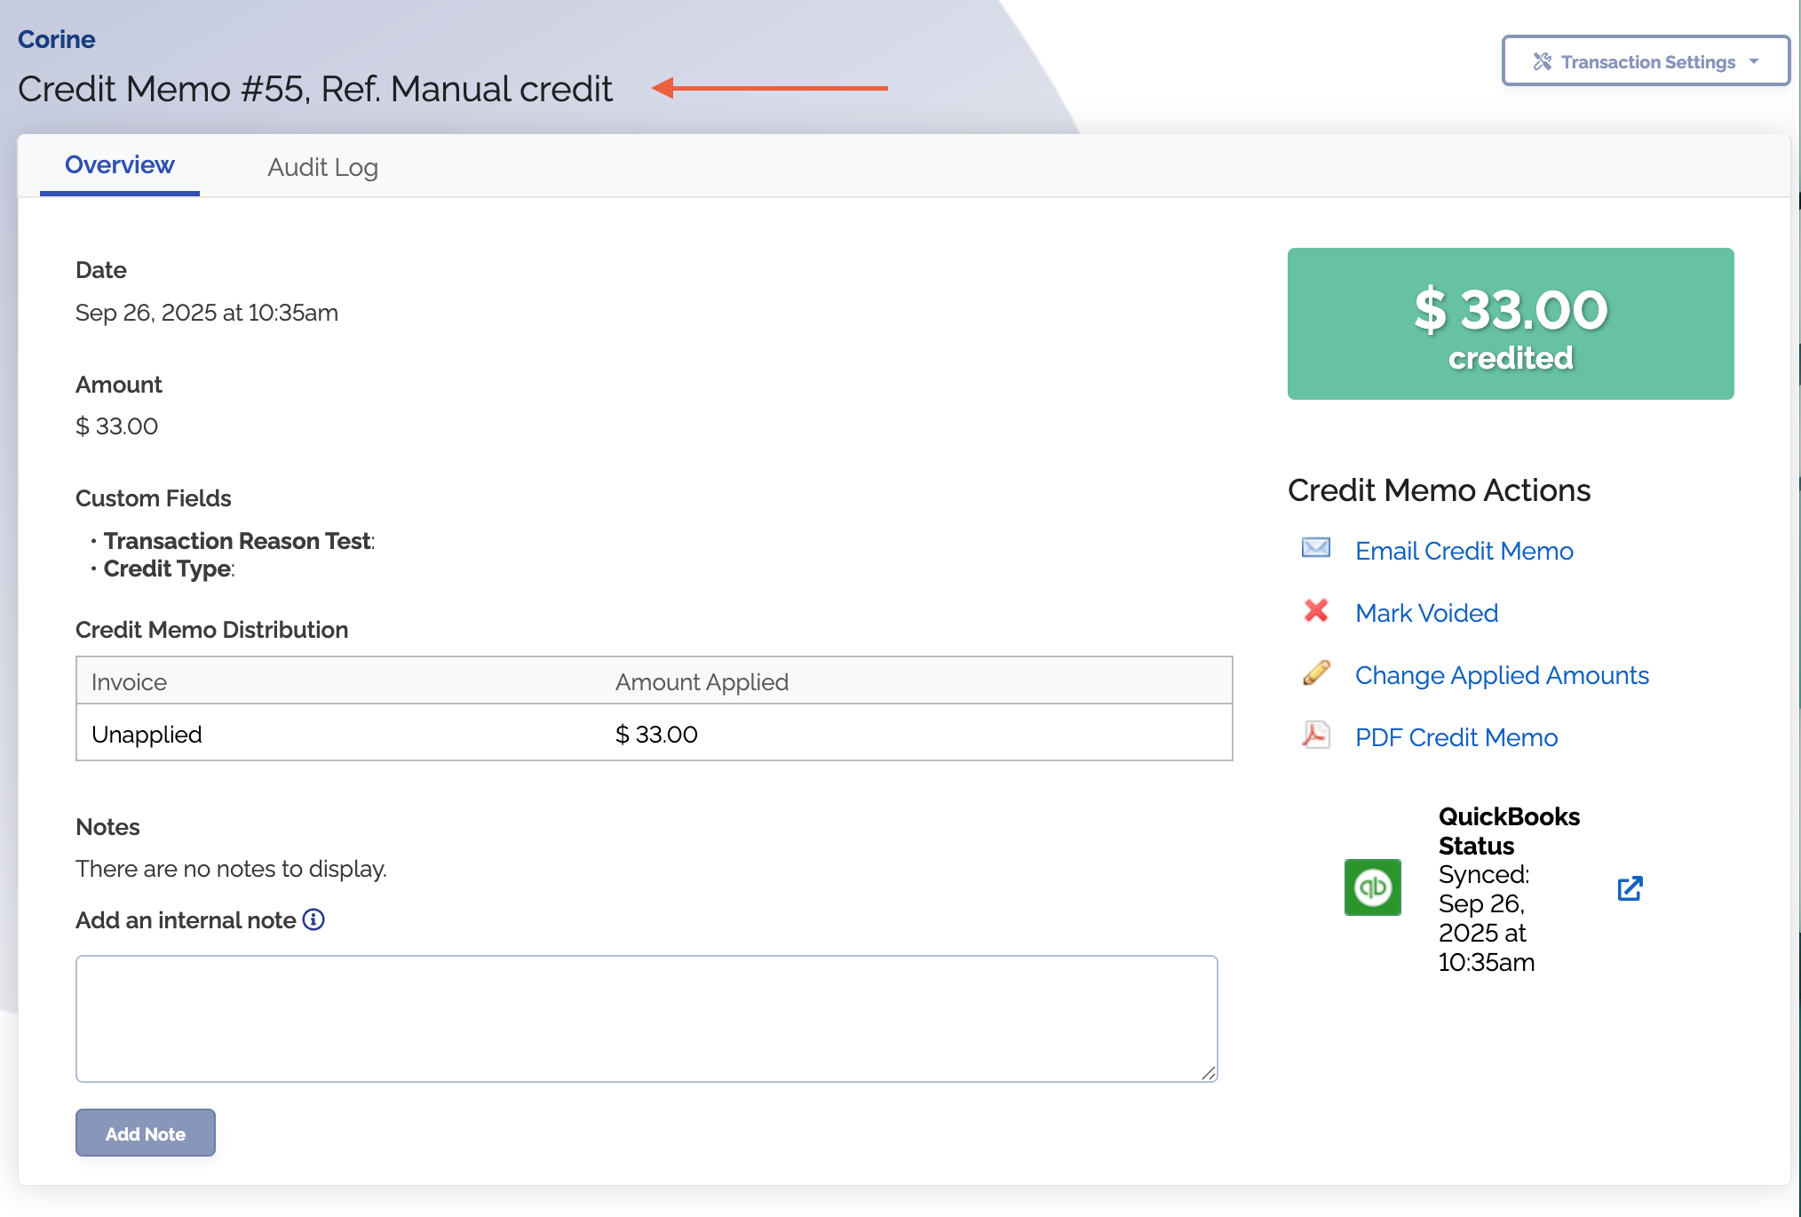
Task: Click the red X Mark Voided icon
Action: click(x=1315, y=610)
